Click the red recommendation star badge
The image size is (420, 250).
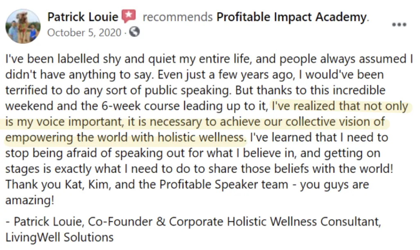click(x=129, y=16)
